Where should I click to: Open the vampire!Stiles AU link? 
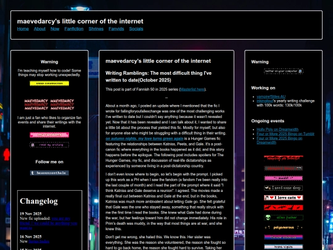click(x=271, y=96)
